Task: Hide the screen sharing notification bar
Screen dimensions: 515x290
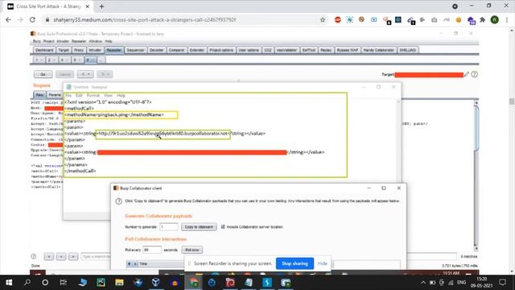Action: 323,263
